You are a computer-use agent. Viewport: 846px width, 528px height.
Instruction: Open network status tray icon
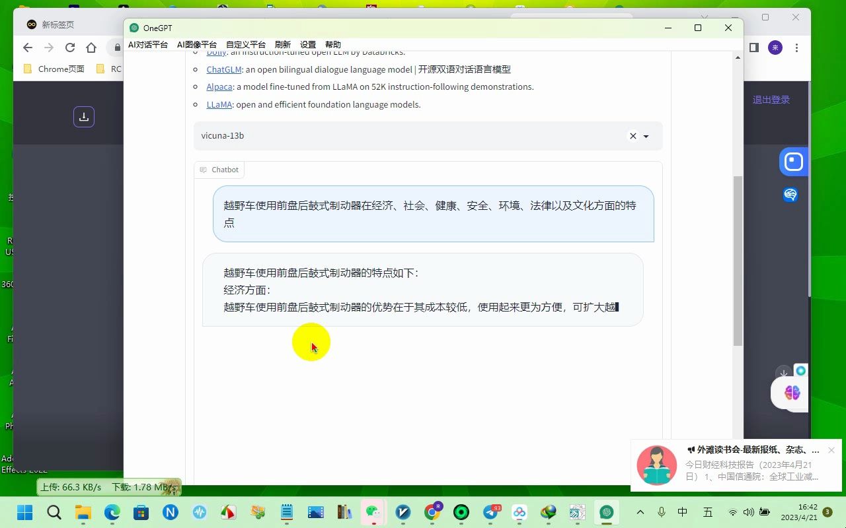tap(733, 512)
